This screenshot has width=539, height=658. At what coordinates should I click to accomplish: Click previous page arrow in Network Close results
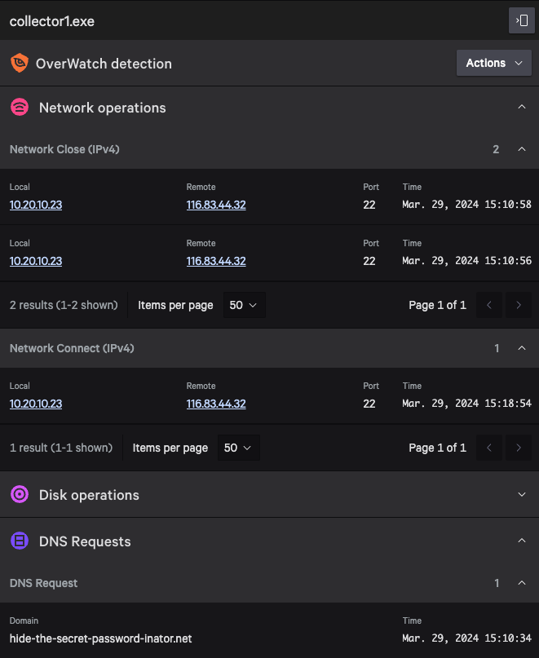click(x=489, y=305)
